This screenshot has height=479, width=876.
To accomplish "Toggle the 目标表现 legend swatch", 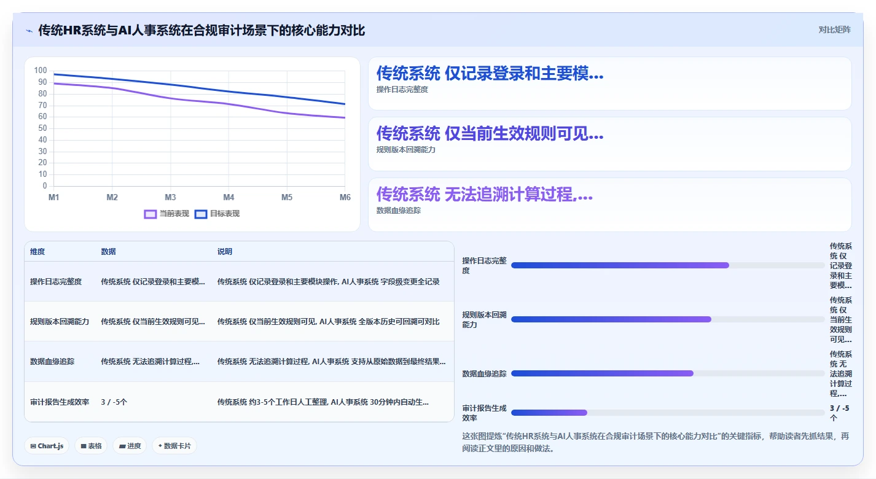I will click(x=201, y=214).
